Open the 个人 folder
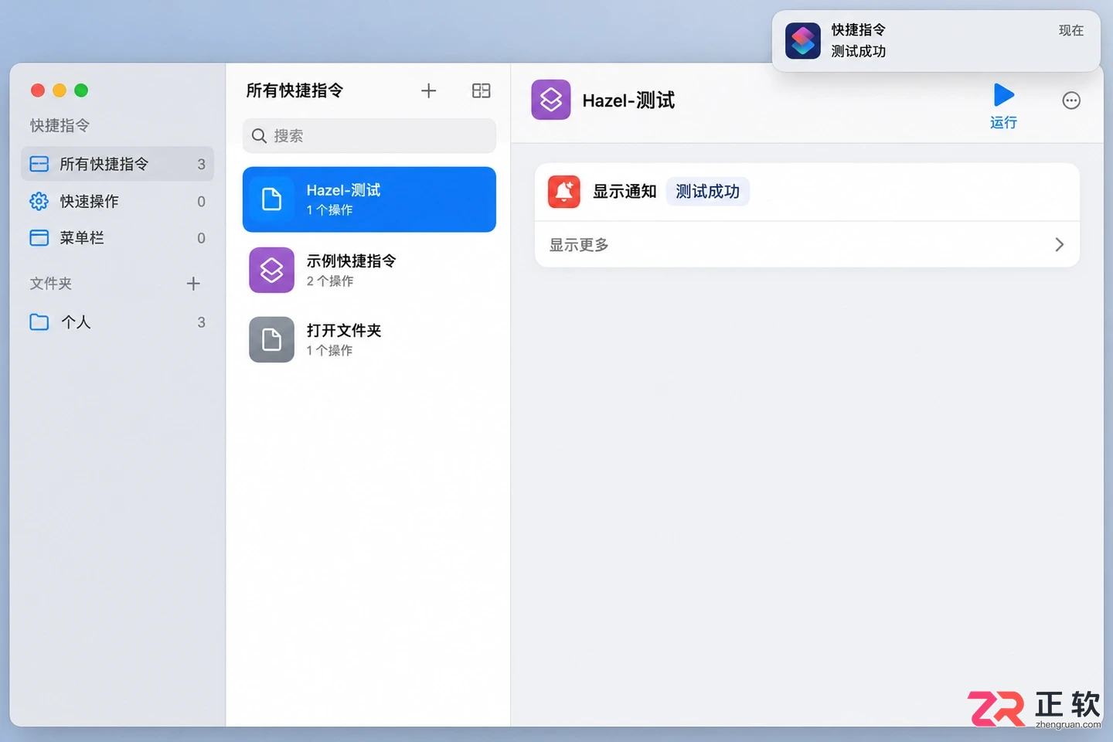Viewport: 1113px width, 742px height. [x=117, y=322]
